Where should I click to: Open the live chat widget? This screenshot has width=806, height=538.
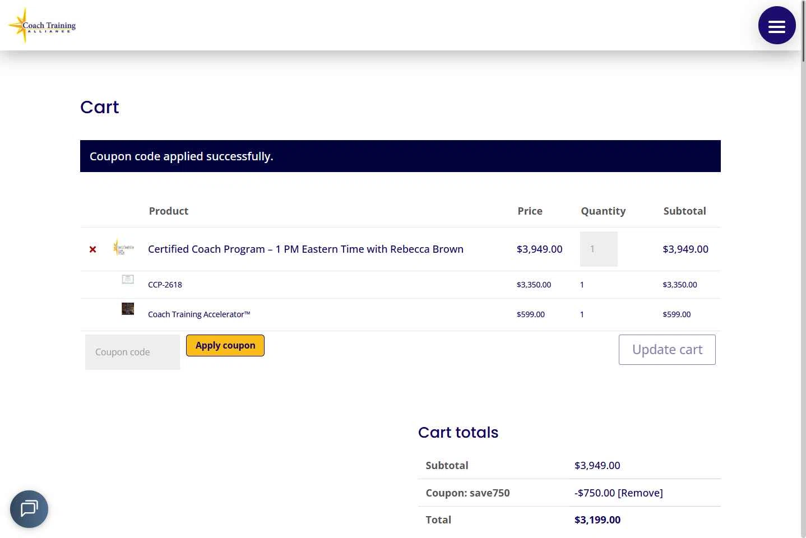29,509
